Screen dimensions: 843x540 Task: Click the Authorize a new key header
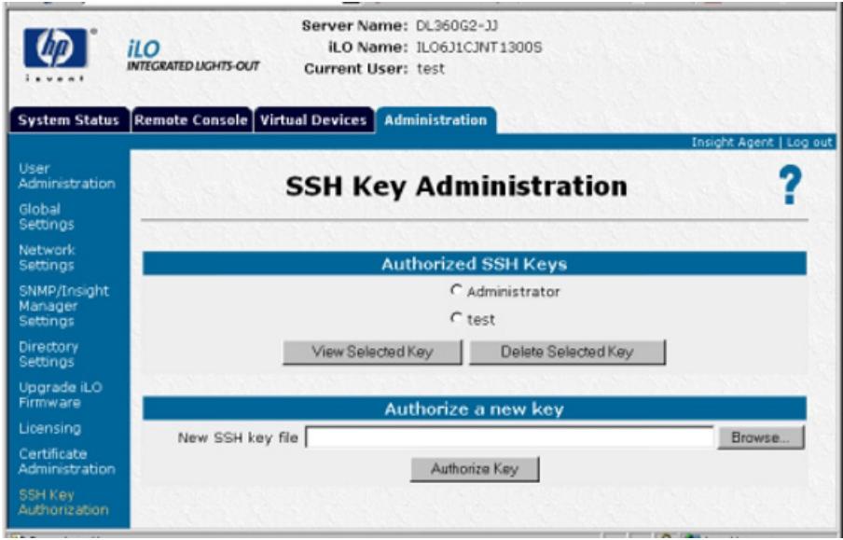point(474,408)
